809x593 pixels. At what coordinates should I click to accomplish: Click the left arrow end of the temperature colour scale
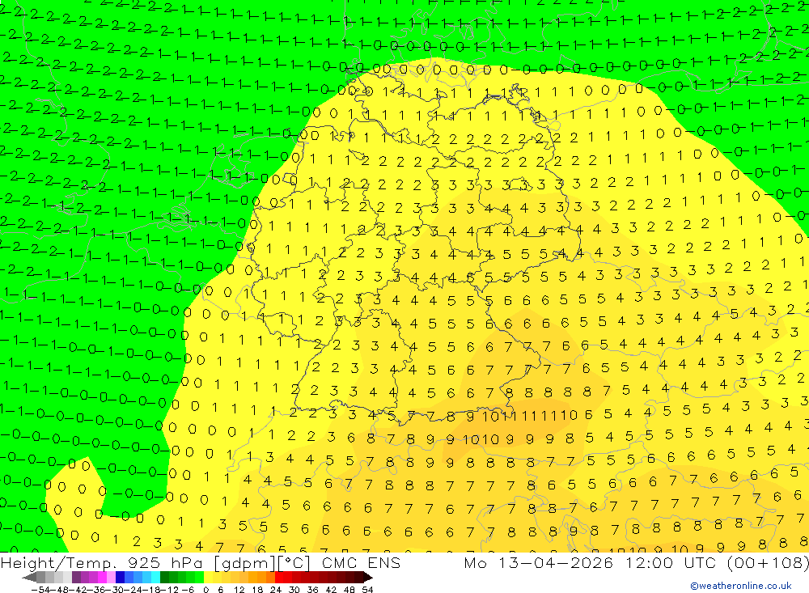pyautogui.click(x=29, y=578)
